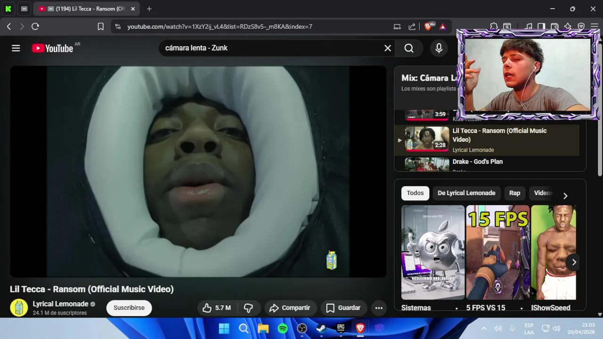This screenshot has height=339, width=603.
Task: Click the video title Lil Tecca - Ransom
Action: tap(92, 289)
